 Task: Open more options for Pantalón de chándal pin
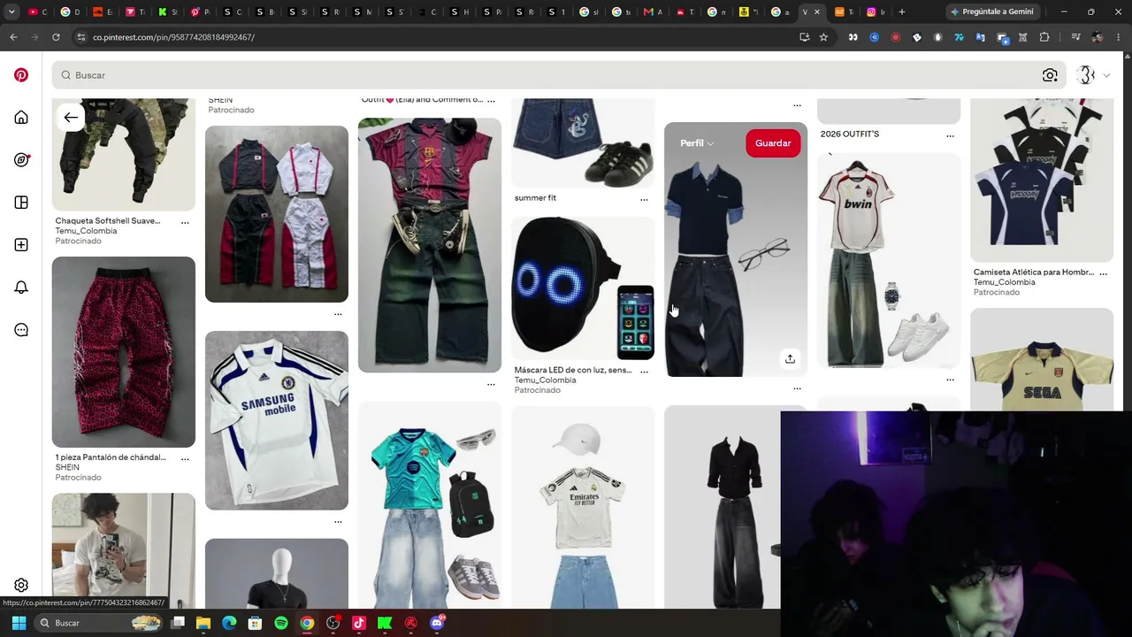[185, 458]
